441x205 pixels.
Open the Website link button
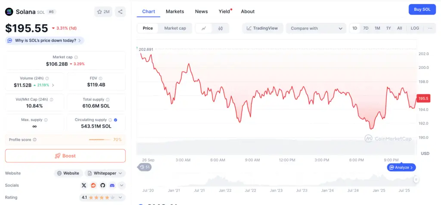[68, 173]
